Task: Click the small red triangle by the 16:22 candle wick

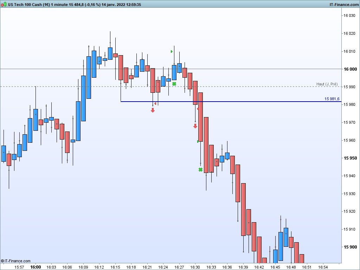Action: (155, 104)
